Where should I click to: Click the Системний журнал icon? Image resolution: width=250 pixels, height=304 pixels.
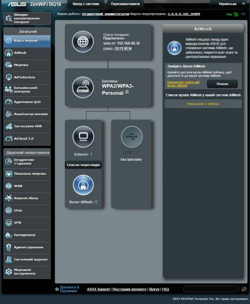pos(9,259)
